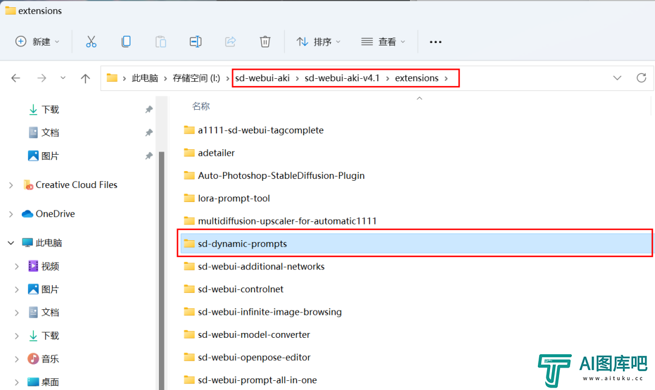Viewport: 655px width, 390px height.
Task: Select pinned 下载 in quick access
Action: [x=50, y=109]
